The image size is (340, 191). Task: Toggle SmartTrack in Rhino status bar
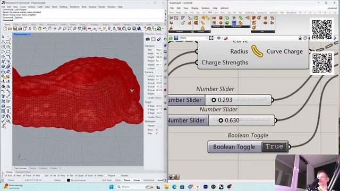[x=149, y=180]
